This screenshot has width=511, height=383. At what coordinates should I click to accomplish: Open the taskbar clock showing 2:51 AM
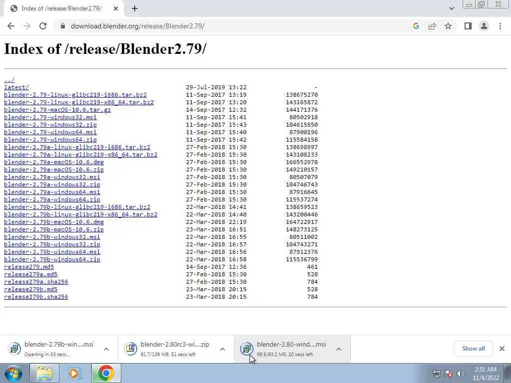(486, 374)
